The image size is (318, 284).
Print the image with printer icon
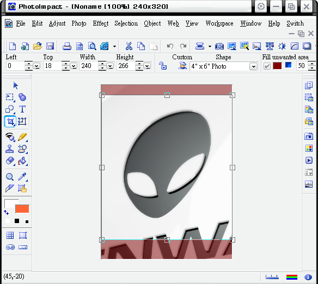(67, 46)
